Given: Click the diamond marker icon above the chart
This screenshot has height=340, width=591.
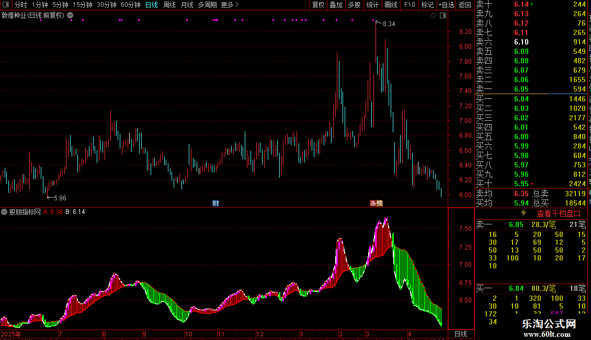Looking at the screenshot, I should tap(433, 16).
